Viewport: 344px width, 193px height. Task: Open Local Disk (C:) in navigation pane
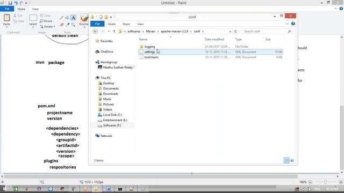click(112, 115)
